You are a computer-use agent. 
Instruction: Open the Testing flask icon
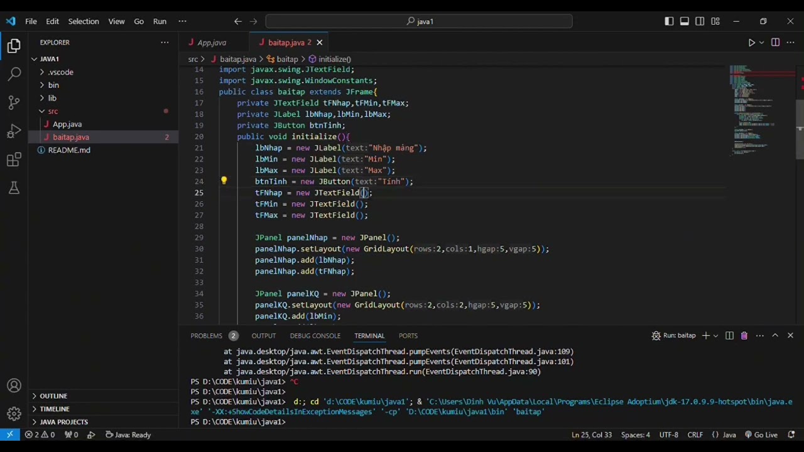coord(14,188)
